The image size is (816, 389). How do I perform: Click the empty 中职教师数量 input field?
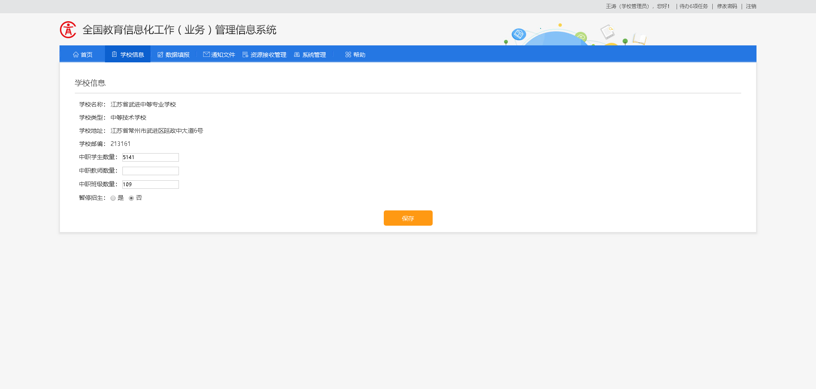150,171
